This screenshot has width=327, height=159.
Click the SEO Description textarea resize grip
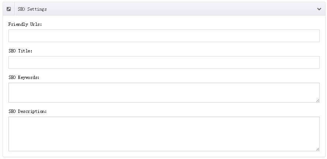tap(317, 149)
